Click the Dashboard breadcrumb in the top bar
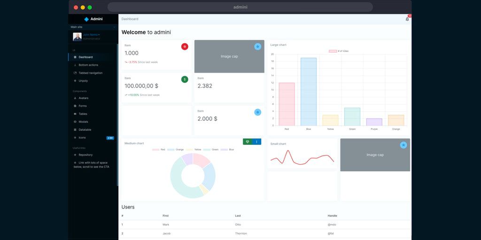This screenshot has height=240, width=481. 130,19
